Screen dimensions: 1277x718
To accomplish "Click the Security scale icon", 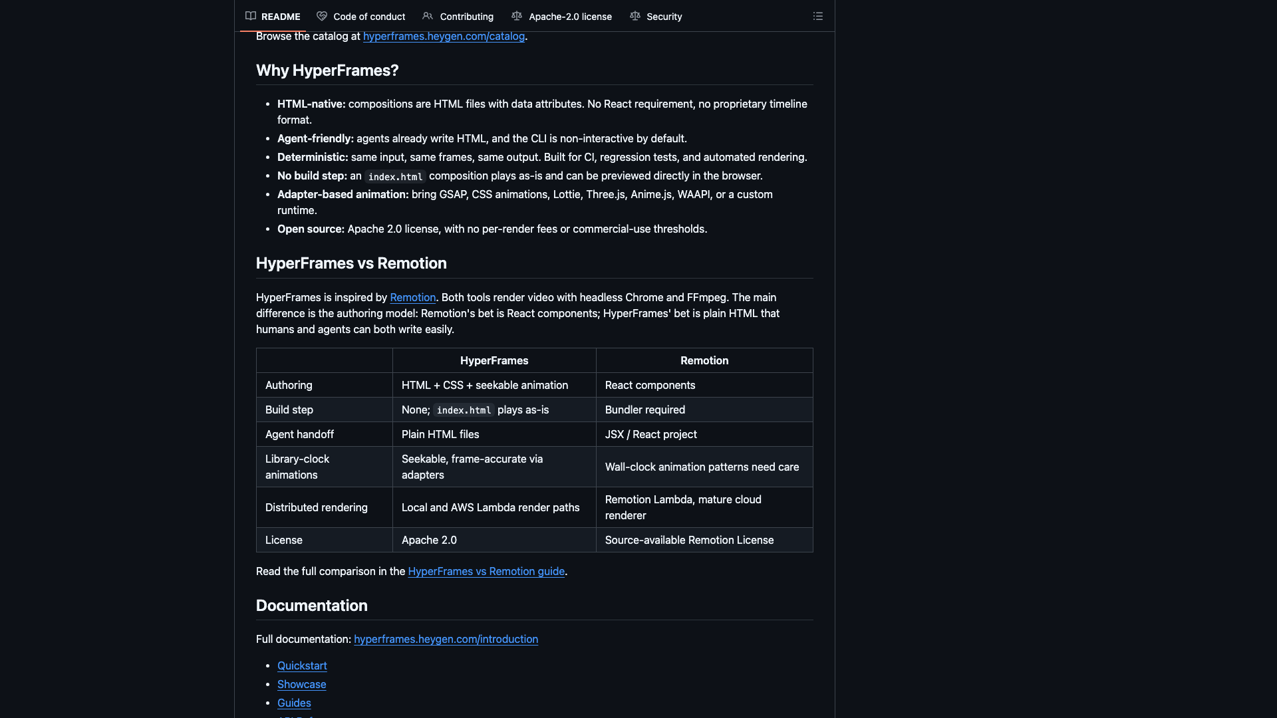I will point(635,16).
